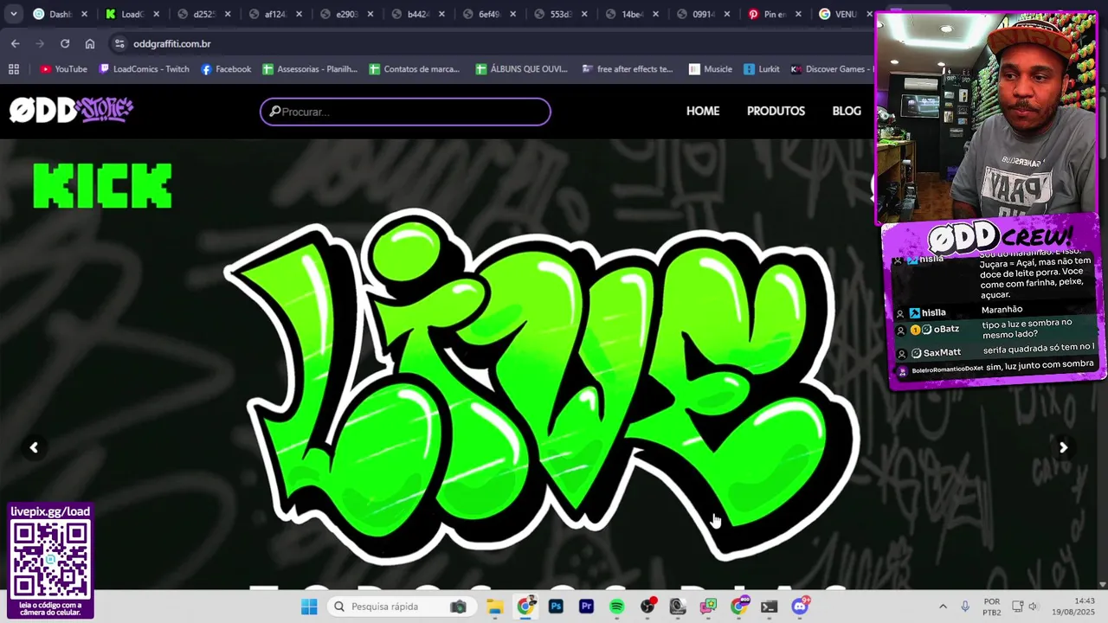Open the Windows Start menu
The width and height of the screenshot is (1108, 623).
pyautogui.click(x=309, y=607)
